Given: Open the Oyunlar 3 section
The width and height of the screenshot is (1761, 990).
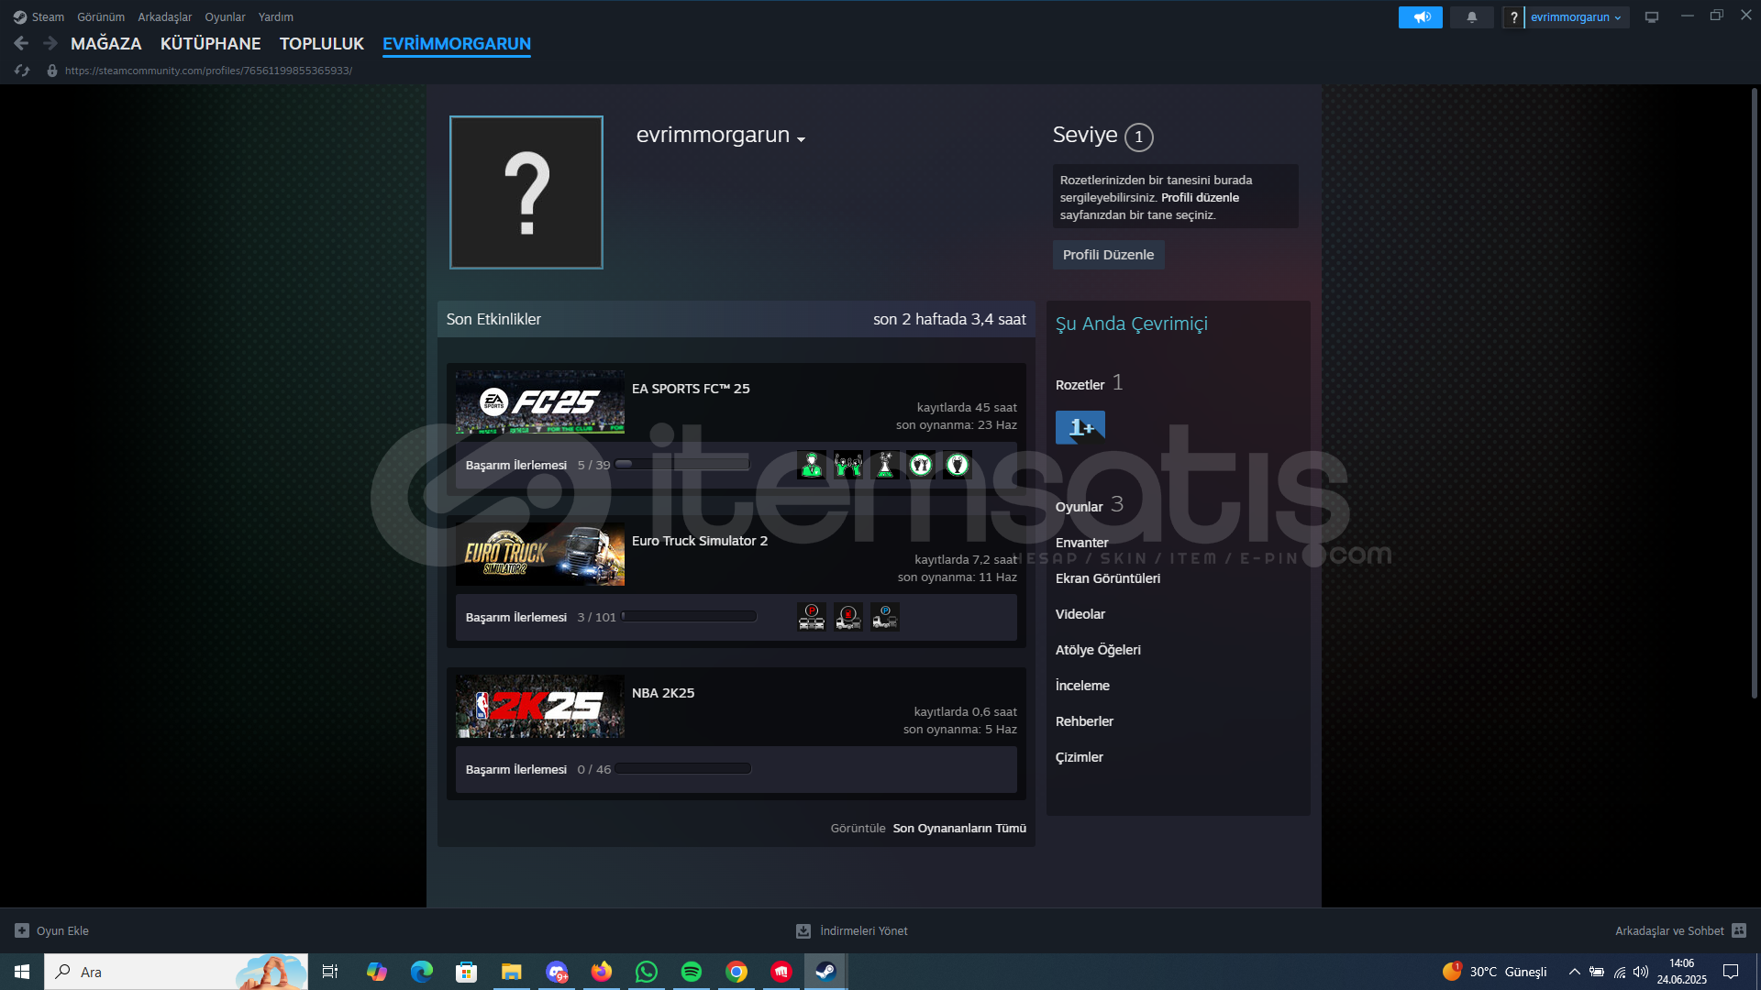Looking at the screenshot, I should [x=1089, y=505].
